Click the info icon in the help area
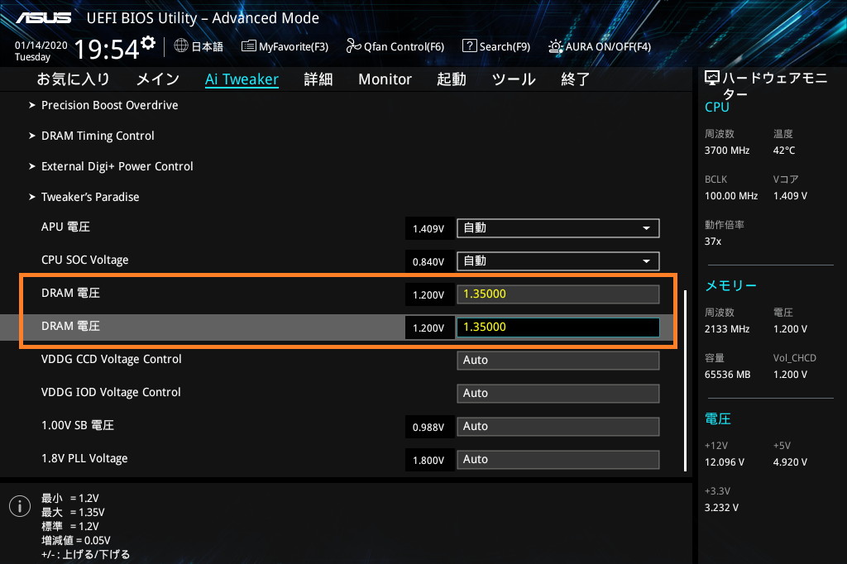This screenshot has height=564, width=847. click(x=20, y=506)
